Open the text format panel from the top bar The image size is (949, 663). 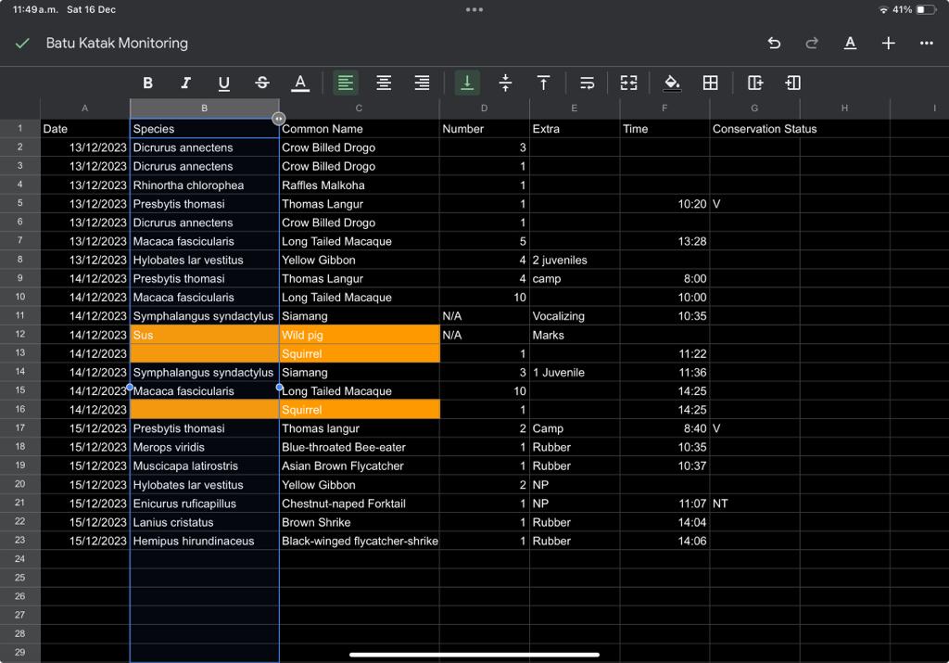coord(850,43)
